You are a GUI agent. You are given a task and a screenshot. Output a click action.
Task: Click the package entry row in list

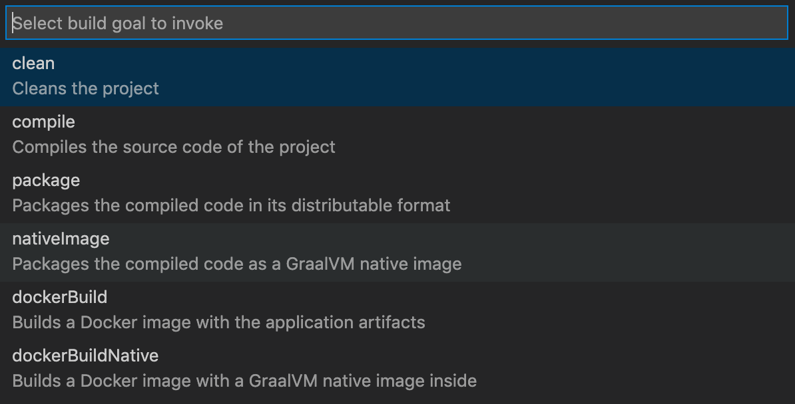[398, 194]
